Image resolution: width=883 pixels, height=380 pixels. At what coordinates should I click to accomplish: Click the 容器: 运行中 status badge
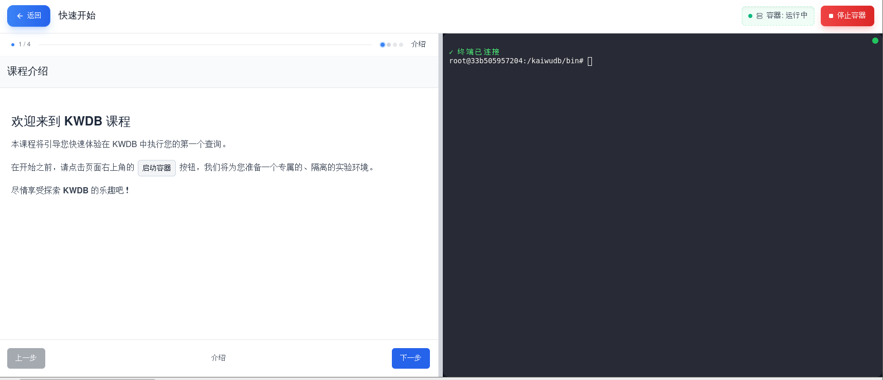point(778,16)
